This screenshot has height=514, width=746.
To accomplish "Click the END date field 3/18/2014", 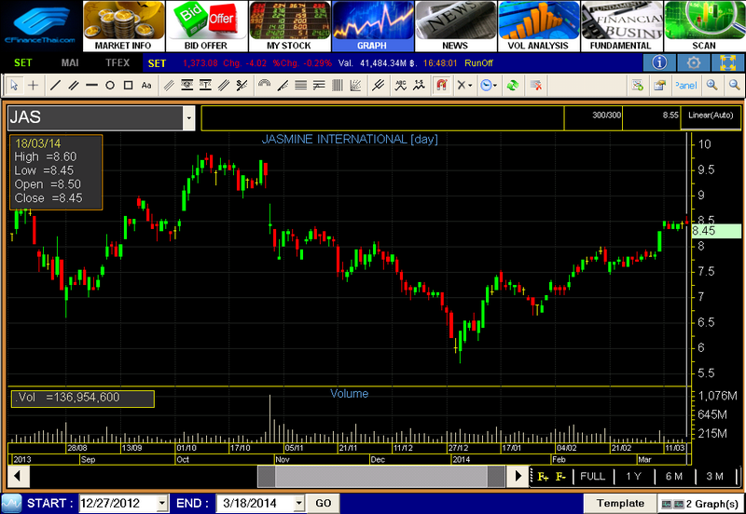I will [x=255, y=503].
